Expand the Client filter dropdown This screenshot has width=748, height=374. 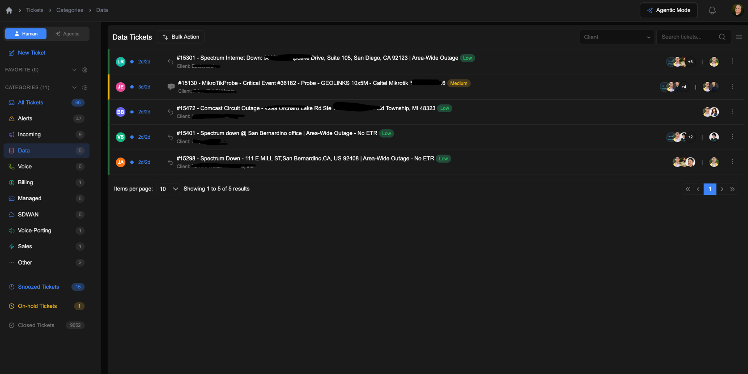(617, 37)
